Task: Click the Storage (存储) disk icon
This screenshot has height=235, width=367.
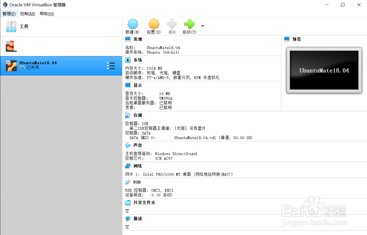Action: click(x=128, y=115)
